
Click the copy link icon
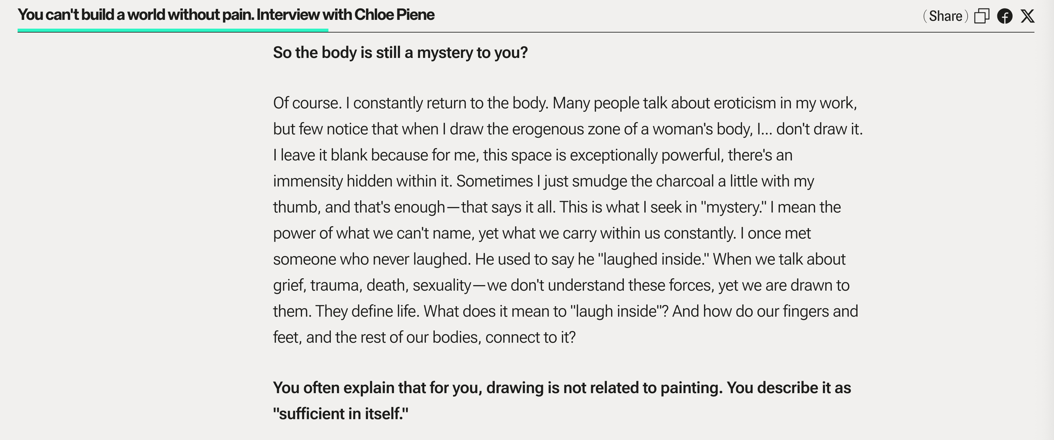(981, 16)
